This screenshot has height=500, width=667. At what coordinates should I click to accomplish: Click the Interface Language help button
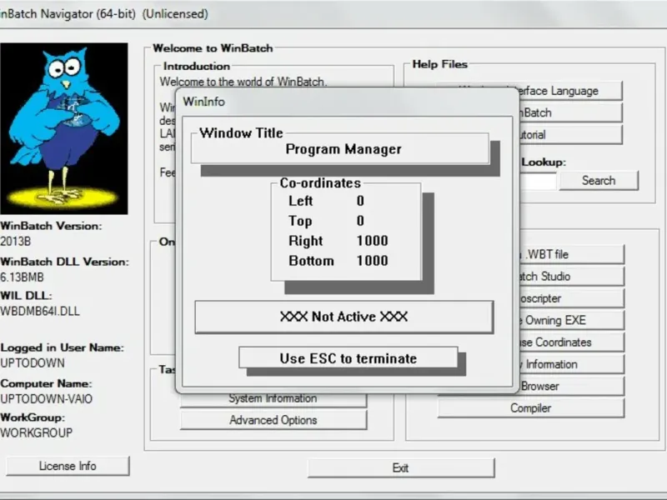pyautogui.click(x=570, y=91)
